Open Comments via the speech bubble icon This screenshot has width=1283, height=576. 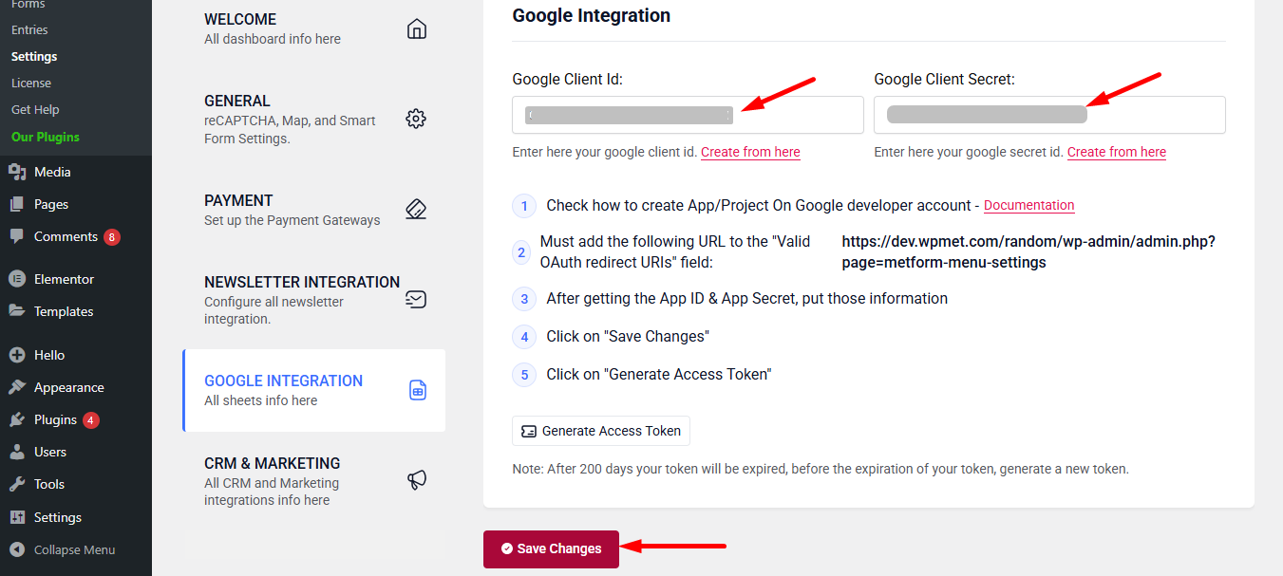(x=19, y=234)
